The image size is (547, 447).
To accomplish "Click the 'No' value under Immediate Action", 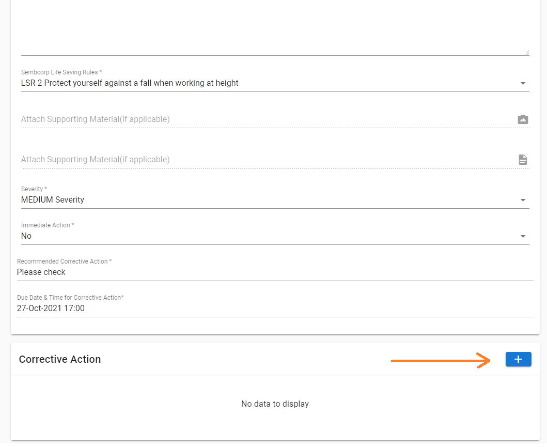I will point(26,236).
